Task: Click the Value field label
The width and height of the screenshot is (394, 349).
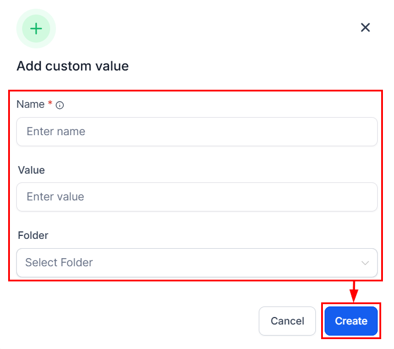Action: pyautogui.click(x=31, y=170)
